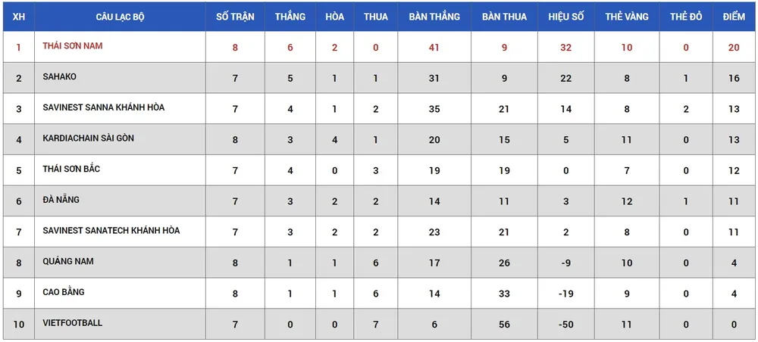Click the QUẢNG NAM club name
Screen dimensions: 758x342
[67, 262]
